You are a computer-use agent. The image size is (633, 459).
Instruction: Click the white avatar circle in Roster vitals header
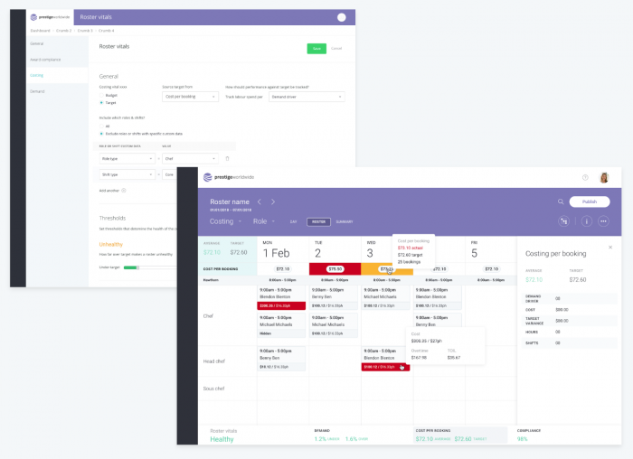[342, 17]
